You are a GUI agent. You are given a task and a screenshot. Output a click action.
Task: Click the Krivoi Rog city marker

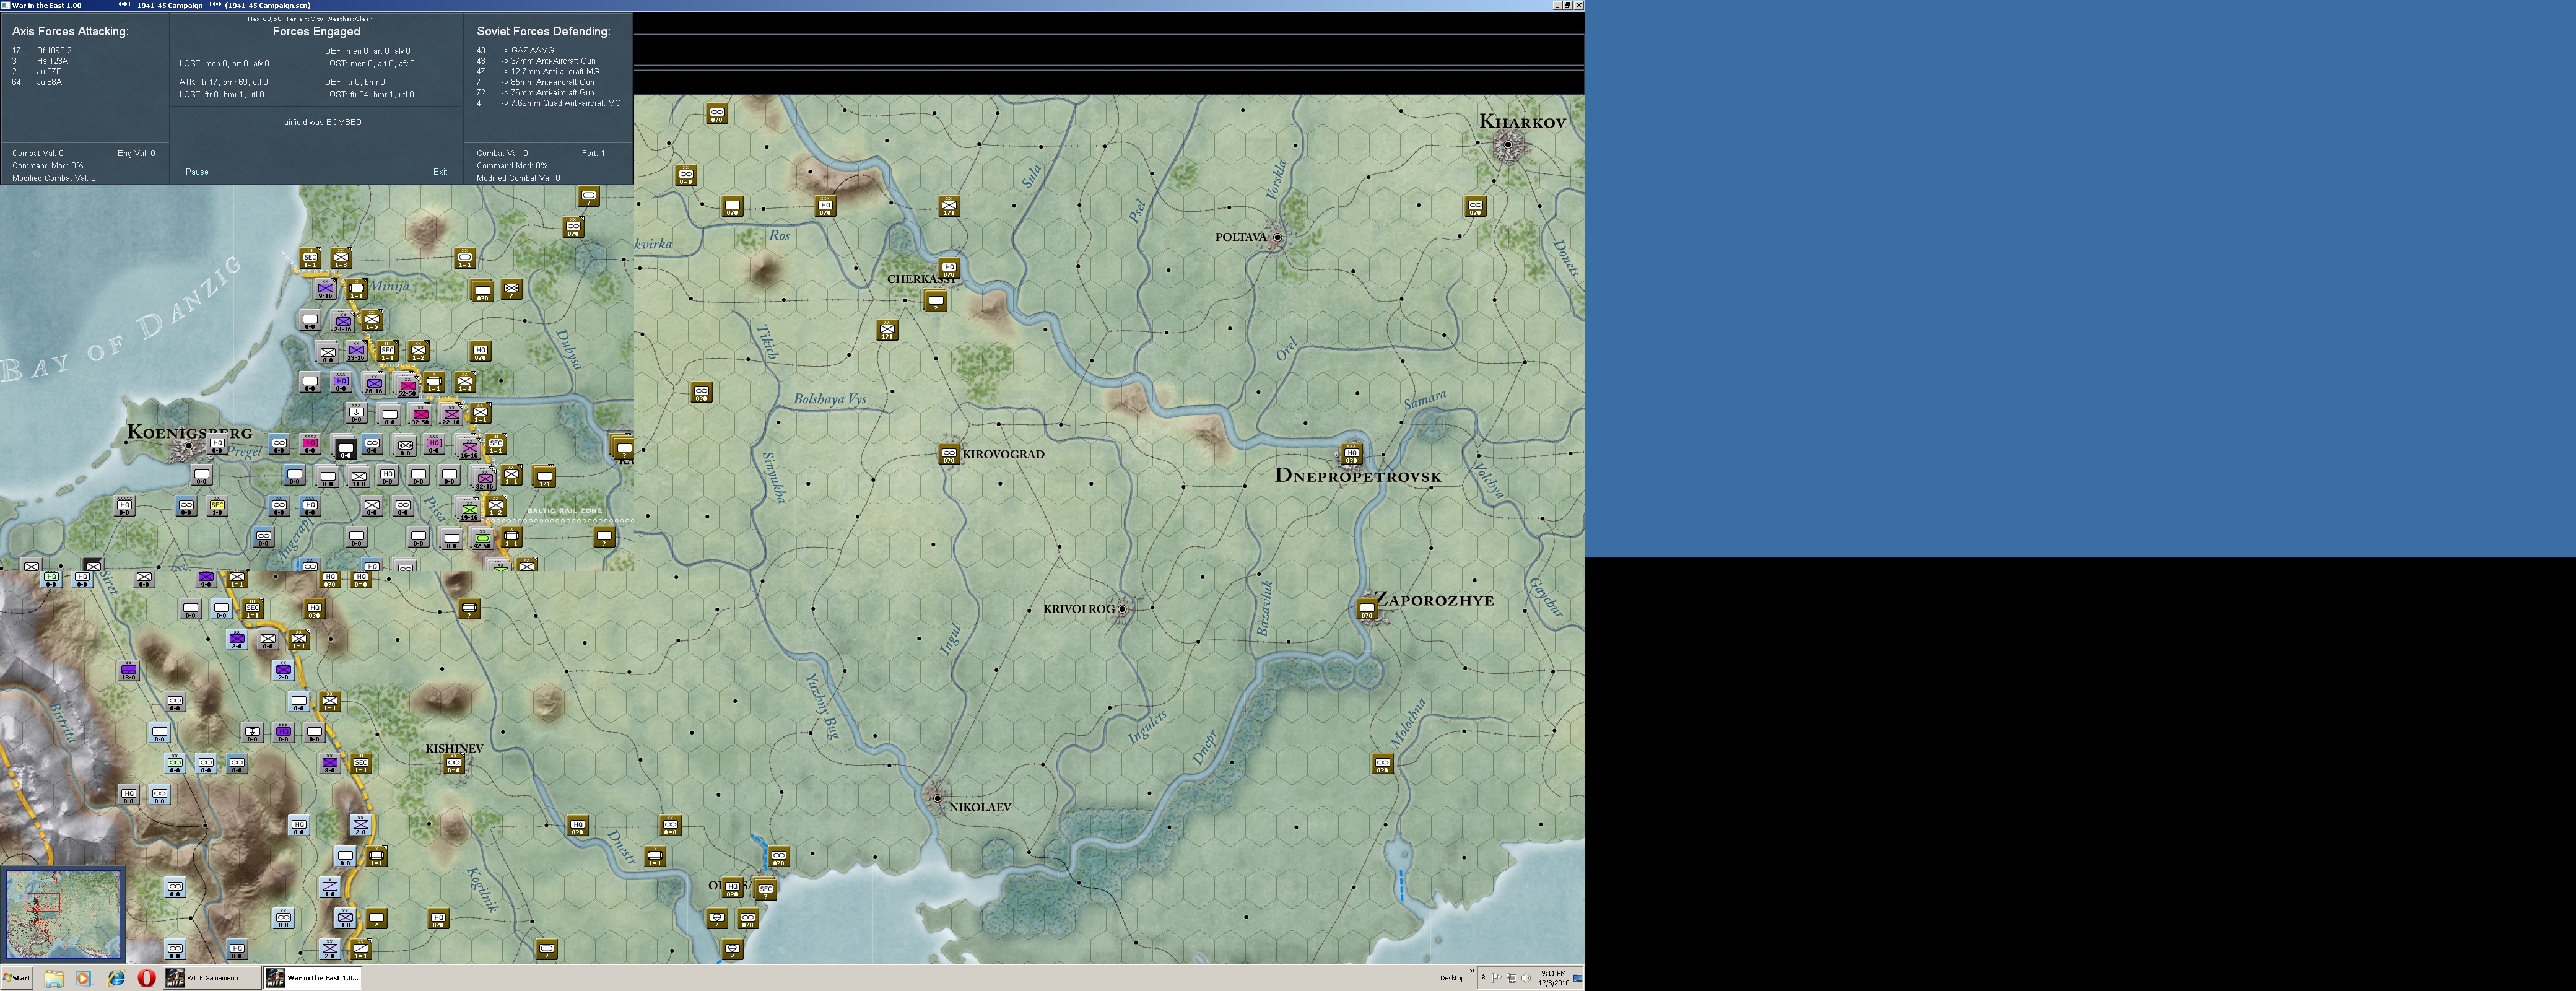click(x=1122, y=609)
